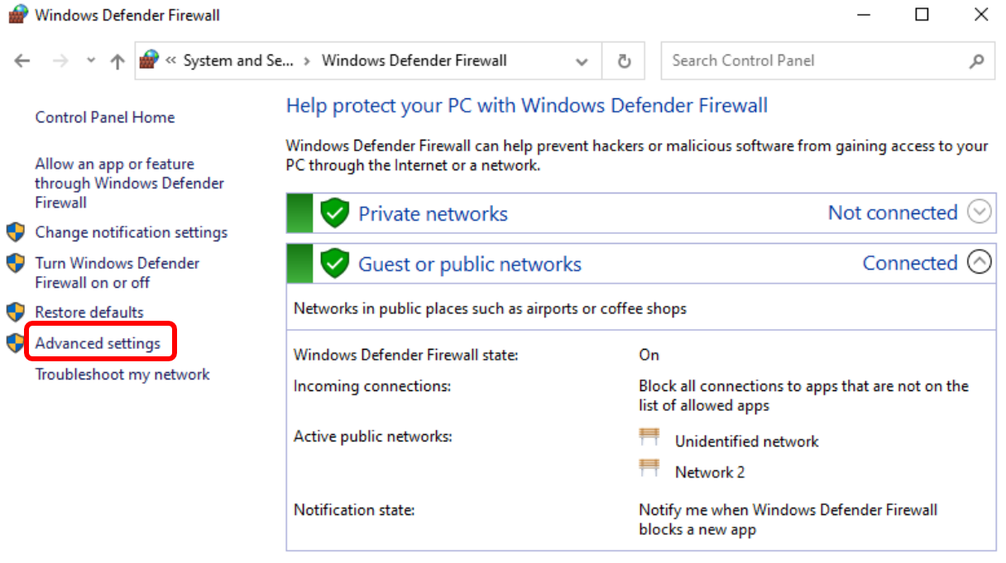This screenshot has height=563, width=1006.
Task: Click the search magnifier icon
Action: coord(976,61)
